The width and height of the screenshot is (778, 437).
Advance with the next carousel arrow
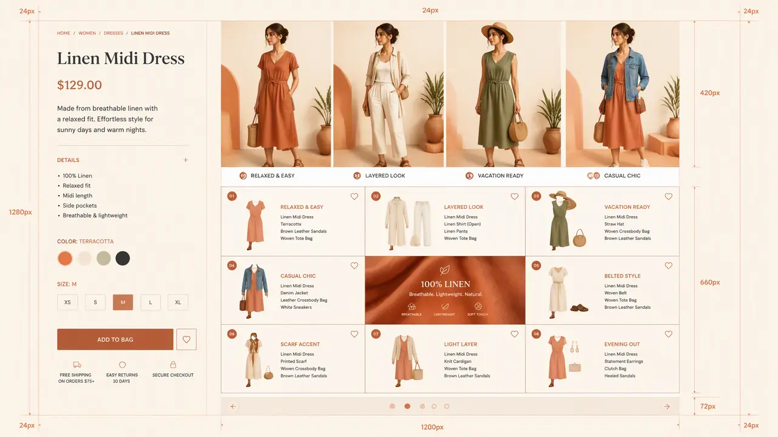point(667,407)
